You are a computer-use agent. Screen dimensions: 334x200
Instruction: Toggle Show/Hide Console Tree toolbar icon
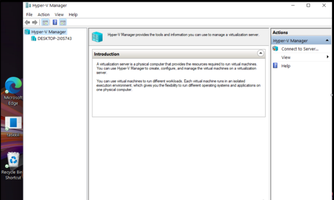45,22
